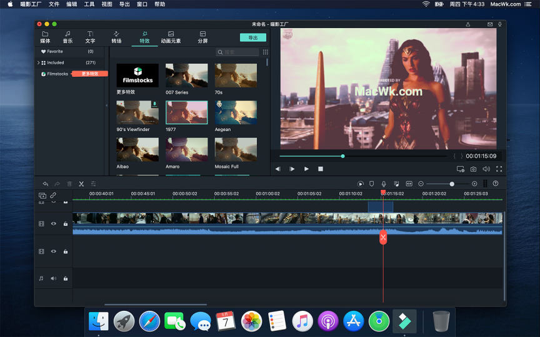Open the Filmstocks 更多特效 thumbnail
Screen dimensions: 540x337
pyautogui.click(x=137, y=75)
